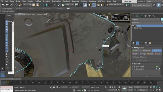Expand the Editable Poly stack entry

pos(133,28)
